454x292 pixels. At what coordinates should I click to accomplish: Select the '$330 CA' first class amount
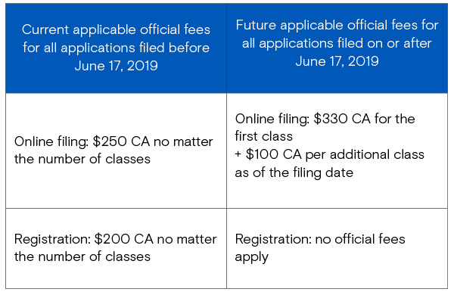(342, 119)
